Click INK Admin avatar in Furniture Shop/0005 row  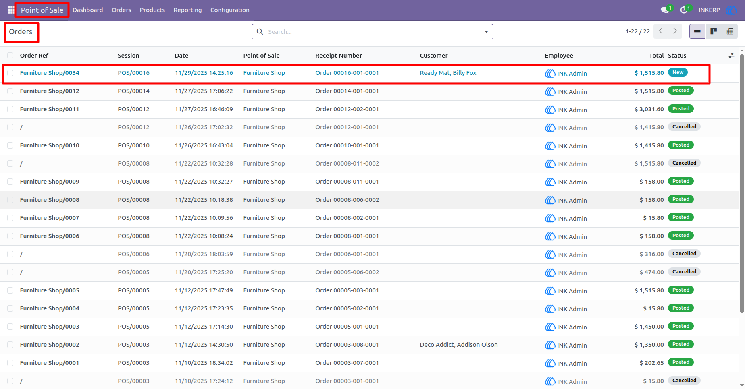click(550, 291)
